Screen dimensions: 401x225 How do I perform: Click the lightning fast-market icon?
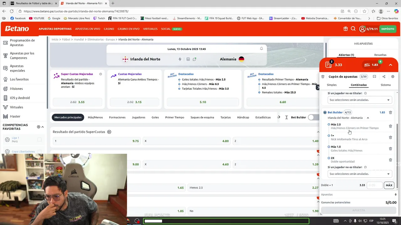tap(180, 59)
